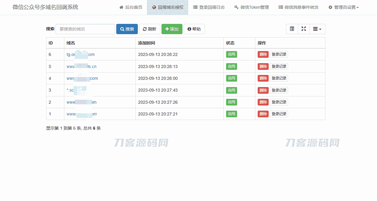
Task: Open 微信Token管理 page
Action: [x=252, y=7]
